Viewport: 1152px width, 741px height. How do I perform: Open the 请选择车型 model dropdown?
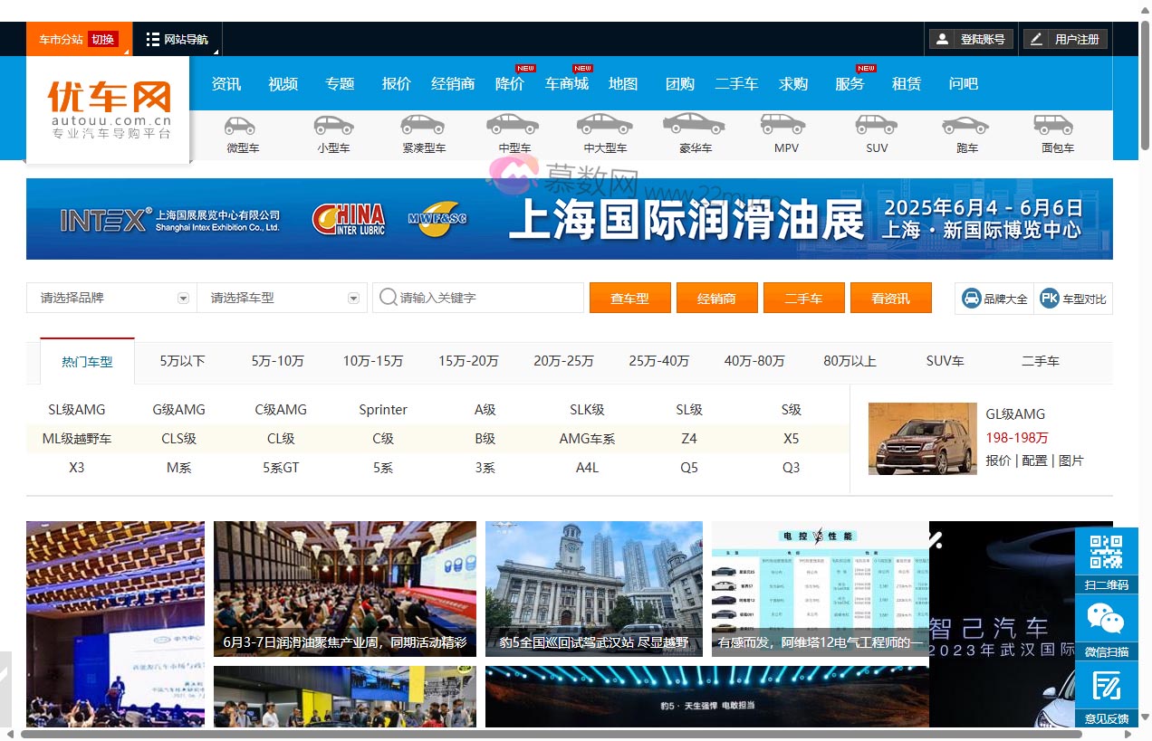tap(353, 298)
